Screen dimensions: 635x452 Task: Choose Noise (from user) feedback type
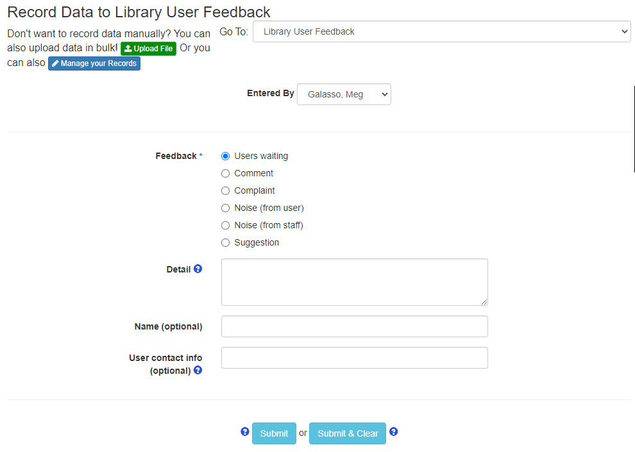pyautogui.click(x=225, y=208)
